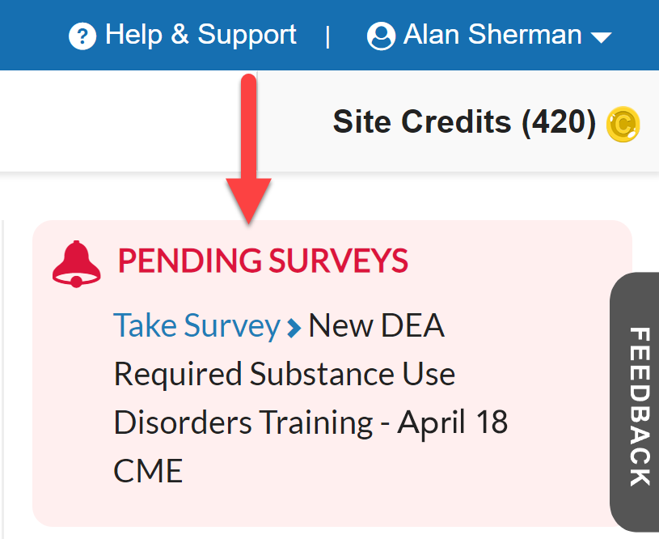Click the Help & Support question mark icon
This screenshot has height=539, width=659.
point(82,36)
